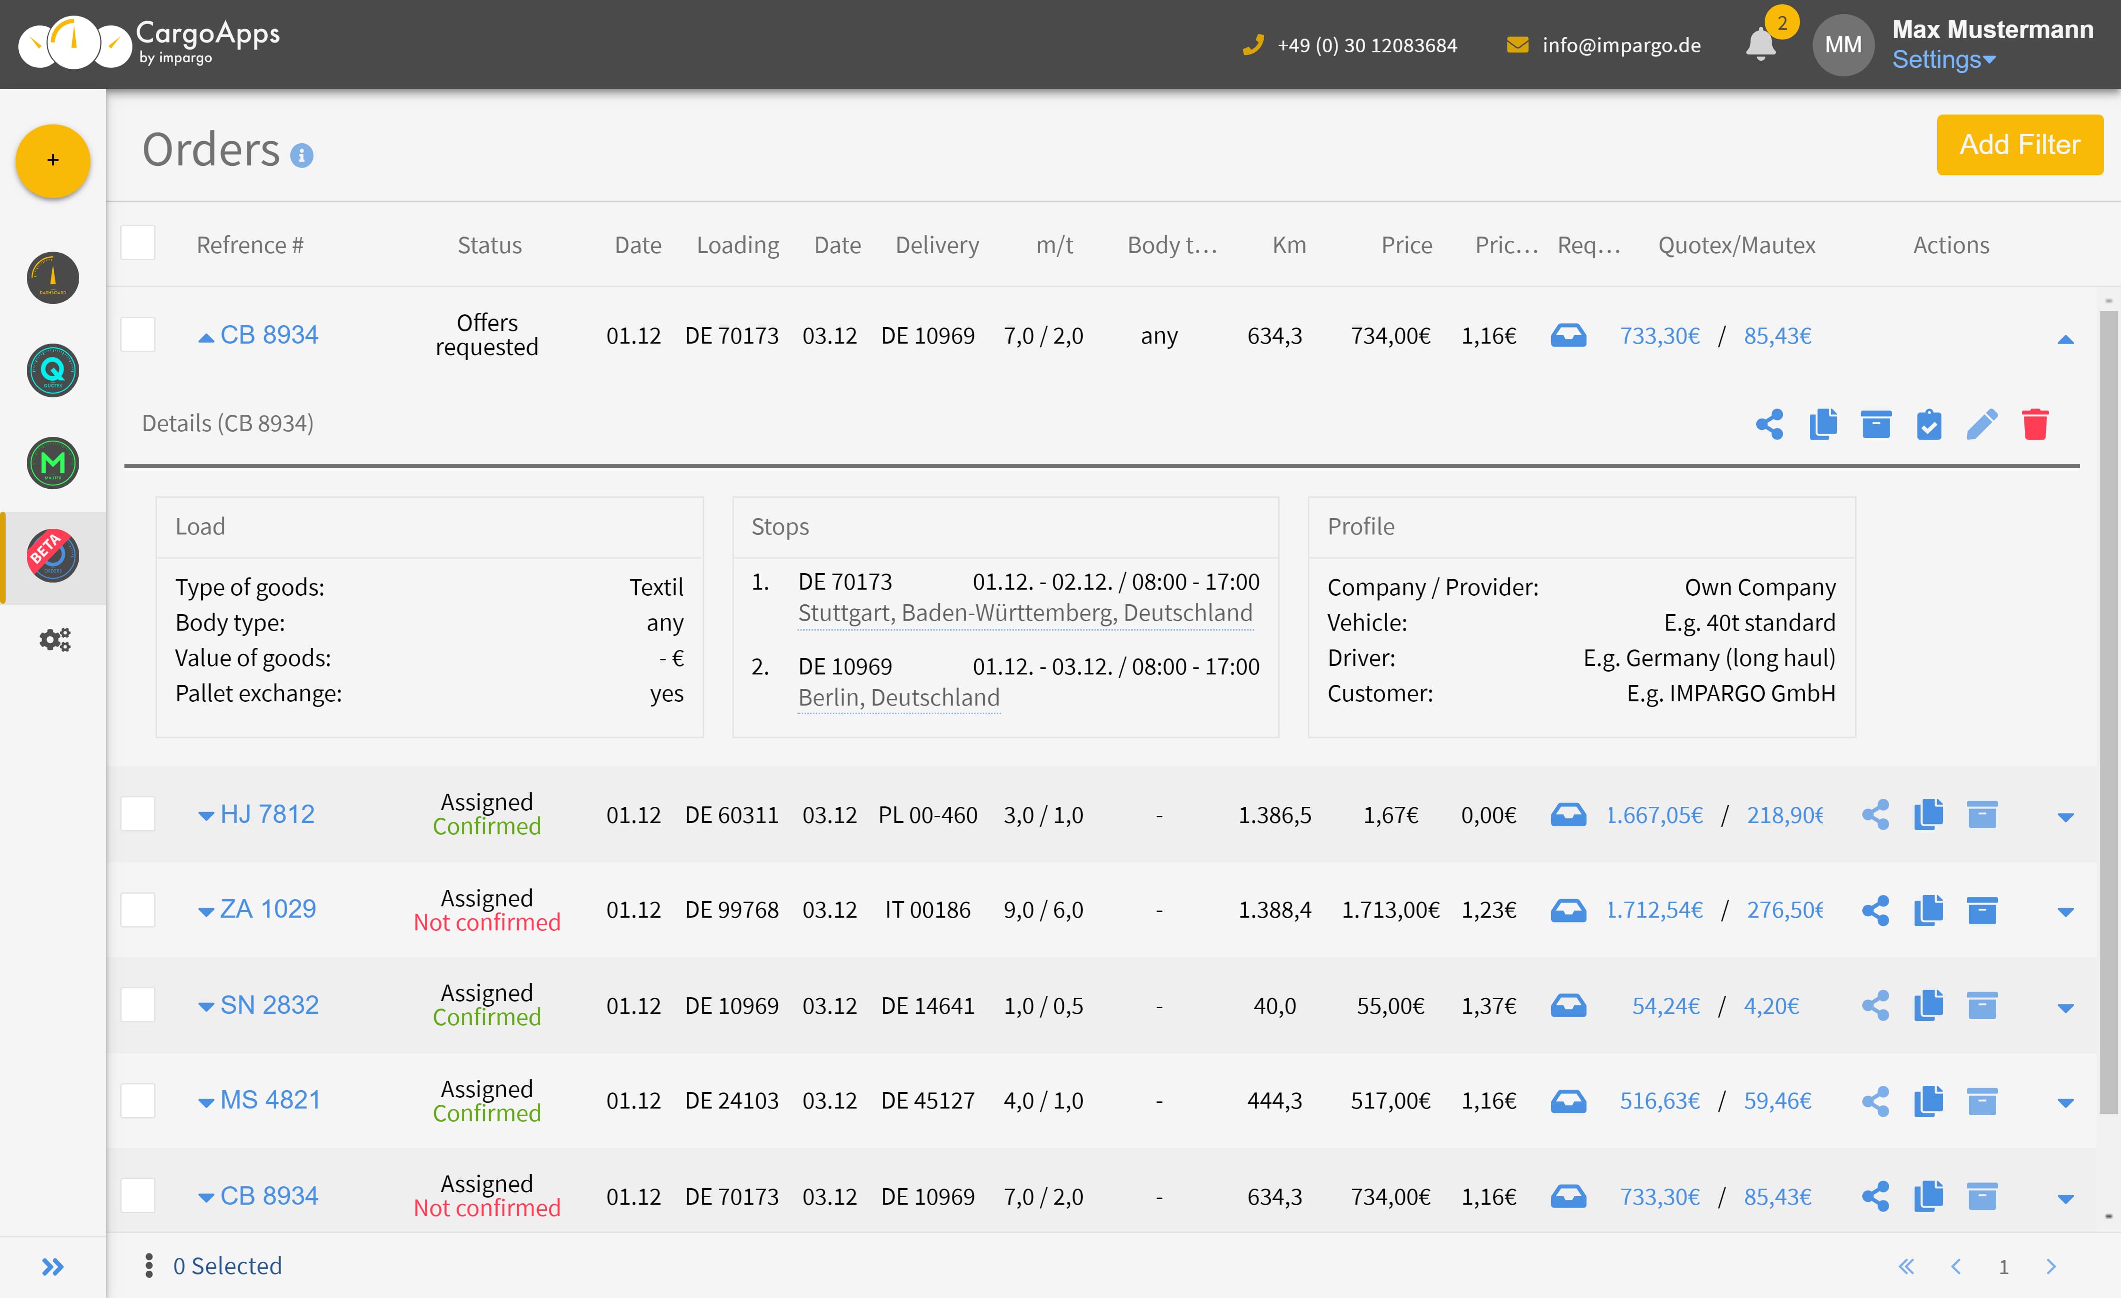Tick the checkbox for order HJ 7812
The image size is (2121, 1298).
pos(138,813)
